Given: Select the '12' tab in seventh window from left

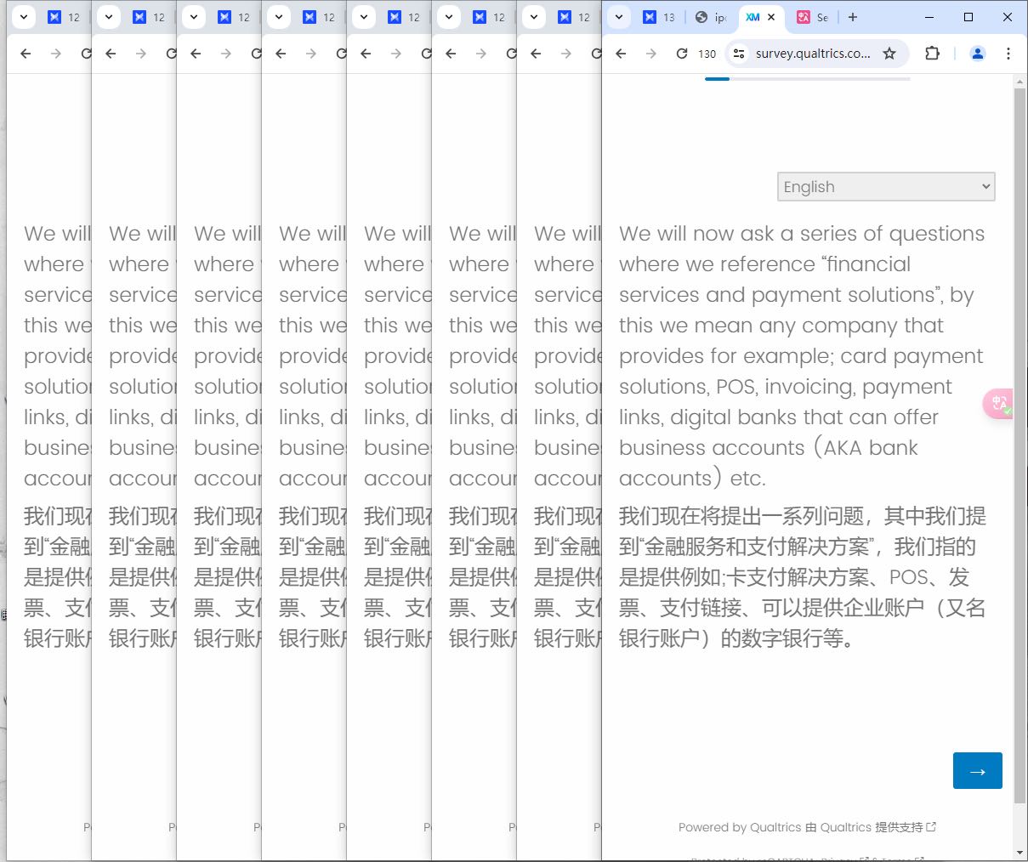Looking at the screenshot, I should coord(575,17).
